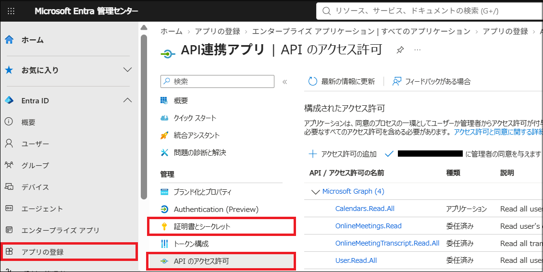The height and width of the screenshot is (272, 543).
Task: Click the 問題の診断と解決 wrench icon
Action: [164, 152]
